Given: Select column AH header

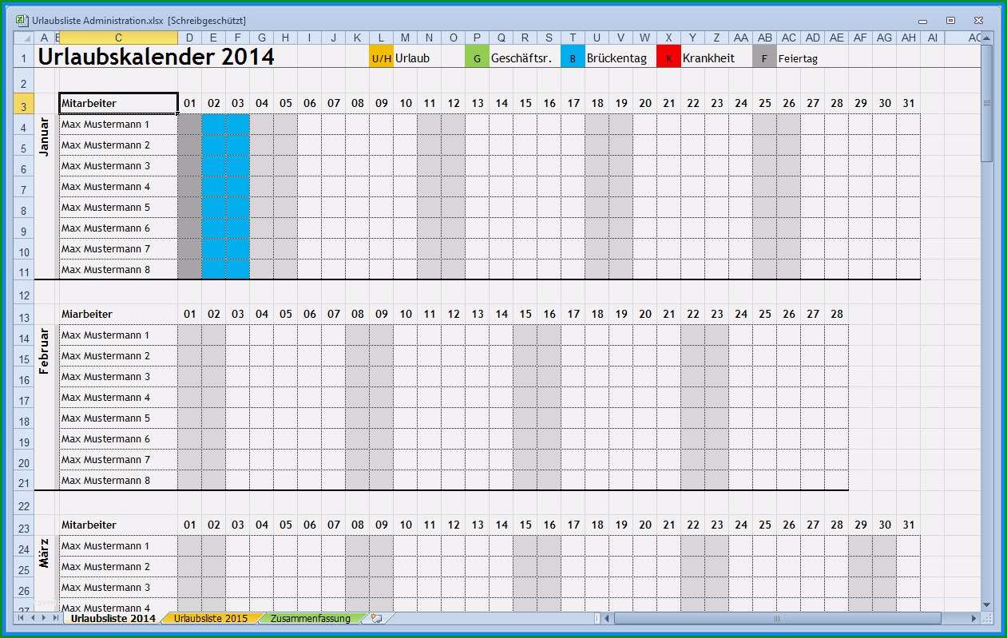Looking at the screenshot, I should coord(909,38).
